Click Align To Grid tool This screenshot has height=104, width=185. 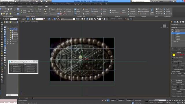(x=159, y=12)
